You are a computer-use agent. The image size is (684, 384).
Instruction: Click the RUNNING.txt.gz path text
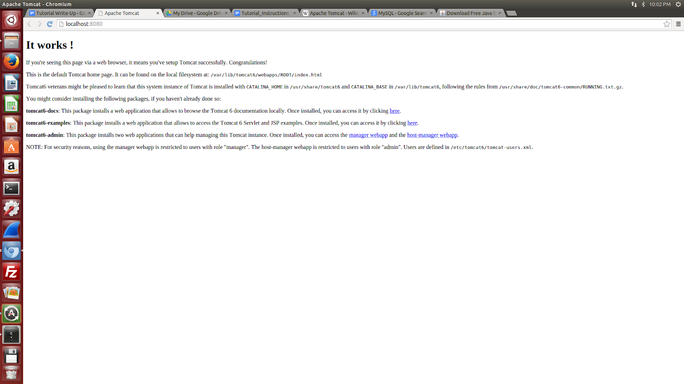pyautogui.click(x=560, y=87)
